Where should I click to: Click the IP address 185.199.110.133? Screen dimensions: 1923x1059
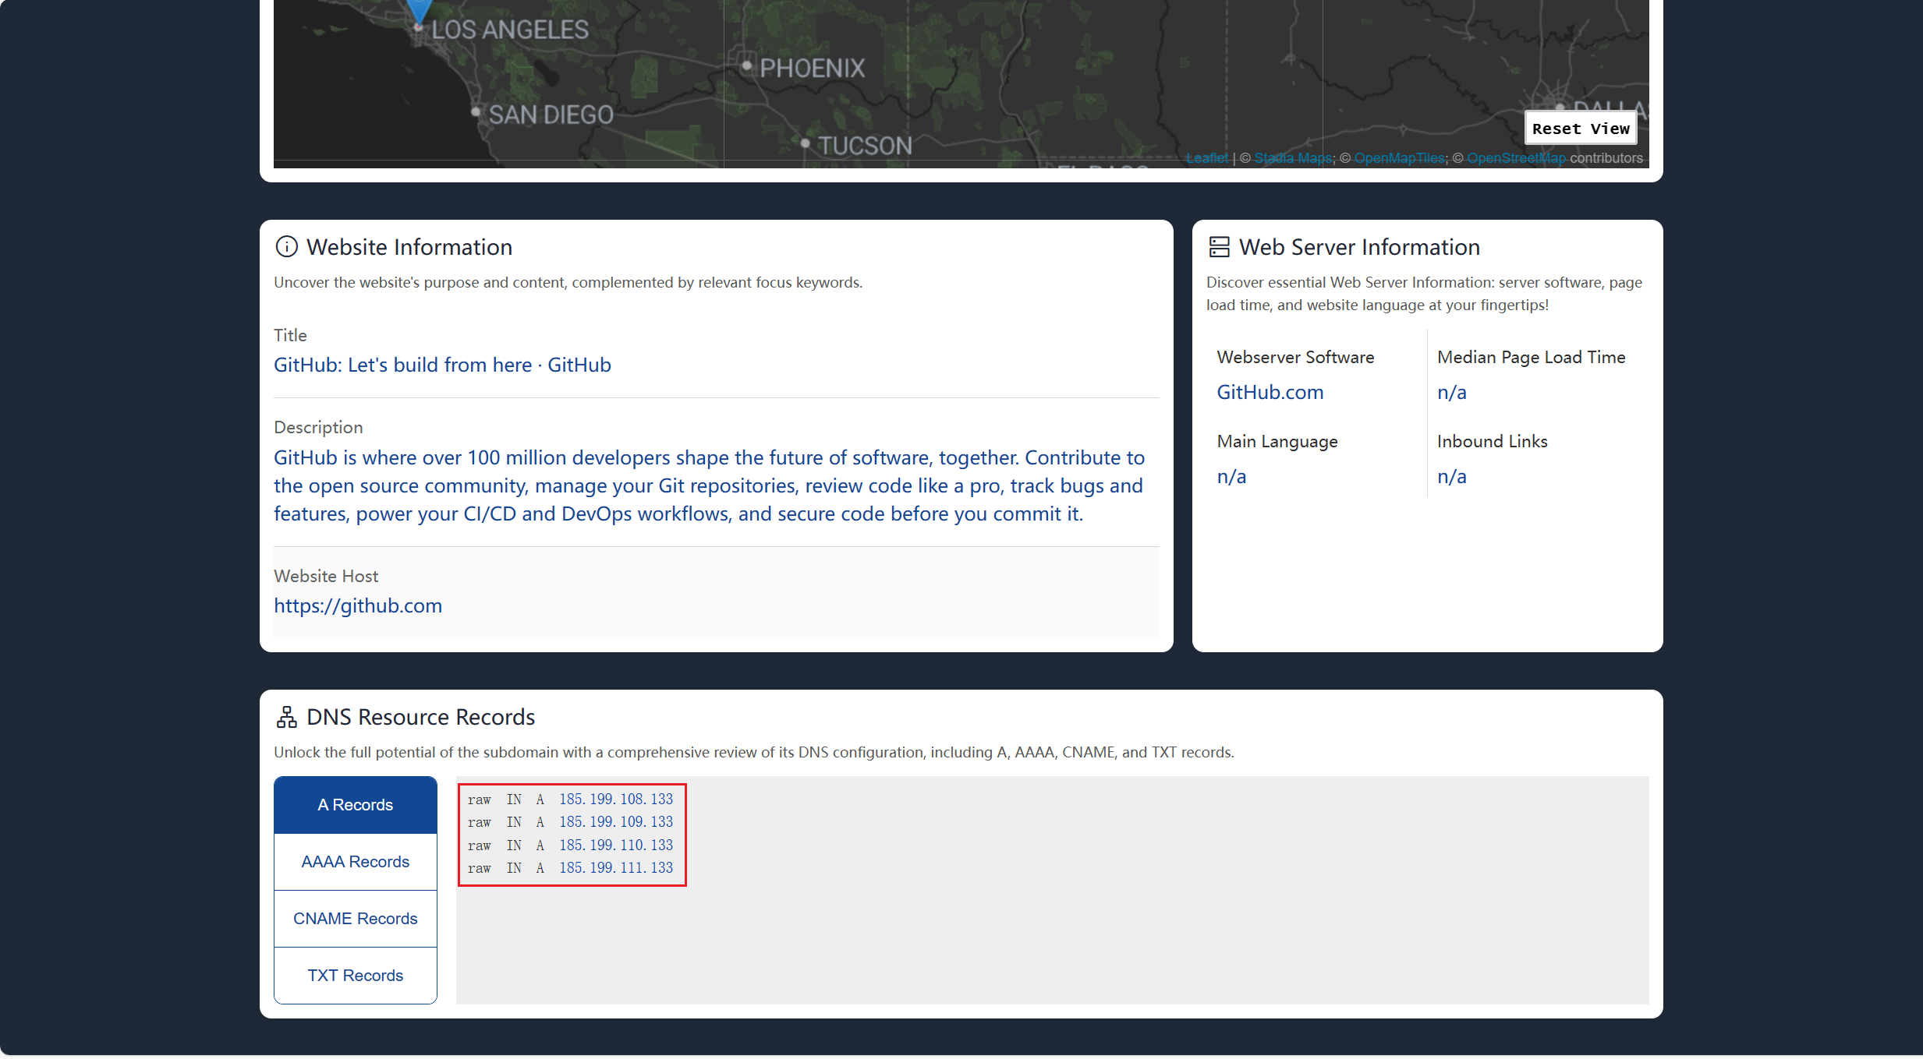coord(616,845)
